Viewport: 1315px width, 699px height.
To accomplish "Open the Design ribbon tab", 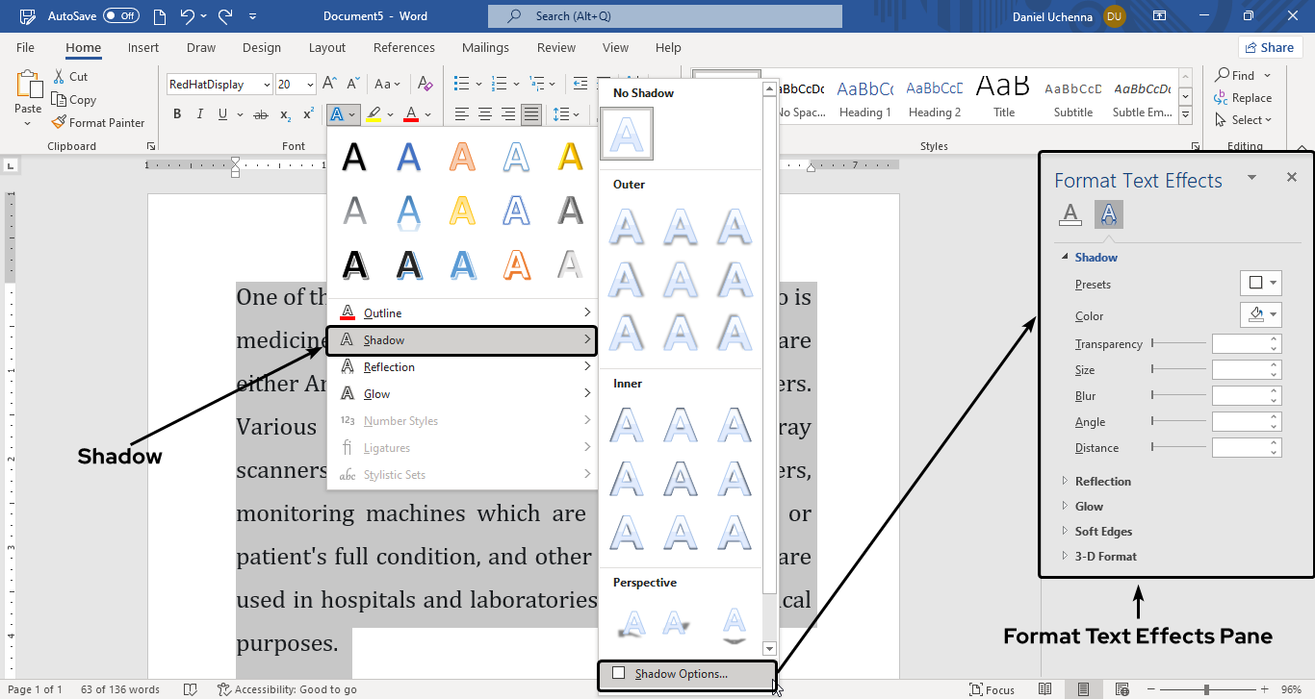I will coord(262,48).
